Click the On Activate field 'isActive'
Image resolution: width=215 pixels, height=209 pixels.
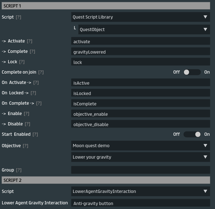pyautogui.click(x=140, y=83)
